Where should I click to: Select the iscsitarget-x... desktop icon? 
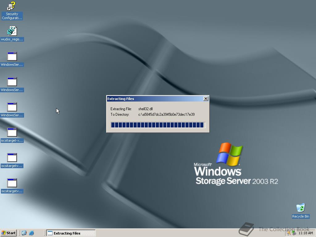pos(12,135)
